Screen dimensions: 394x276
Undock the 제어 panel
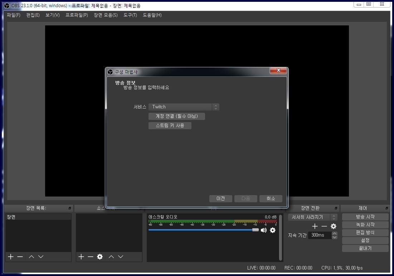[x=386, y=208]
